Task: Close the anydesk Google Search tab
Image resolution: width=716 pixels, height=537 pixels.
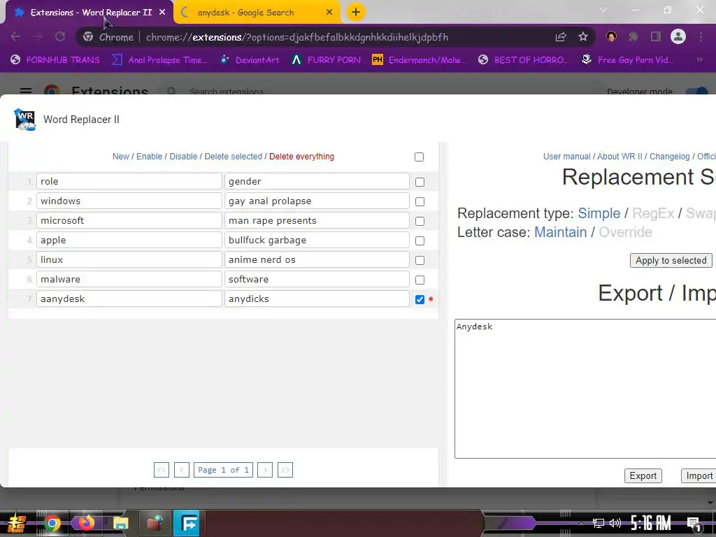Action: point(329,13)
